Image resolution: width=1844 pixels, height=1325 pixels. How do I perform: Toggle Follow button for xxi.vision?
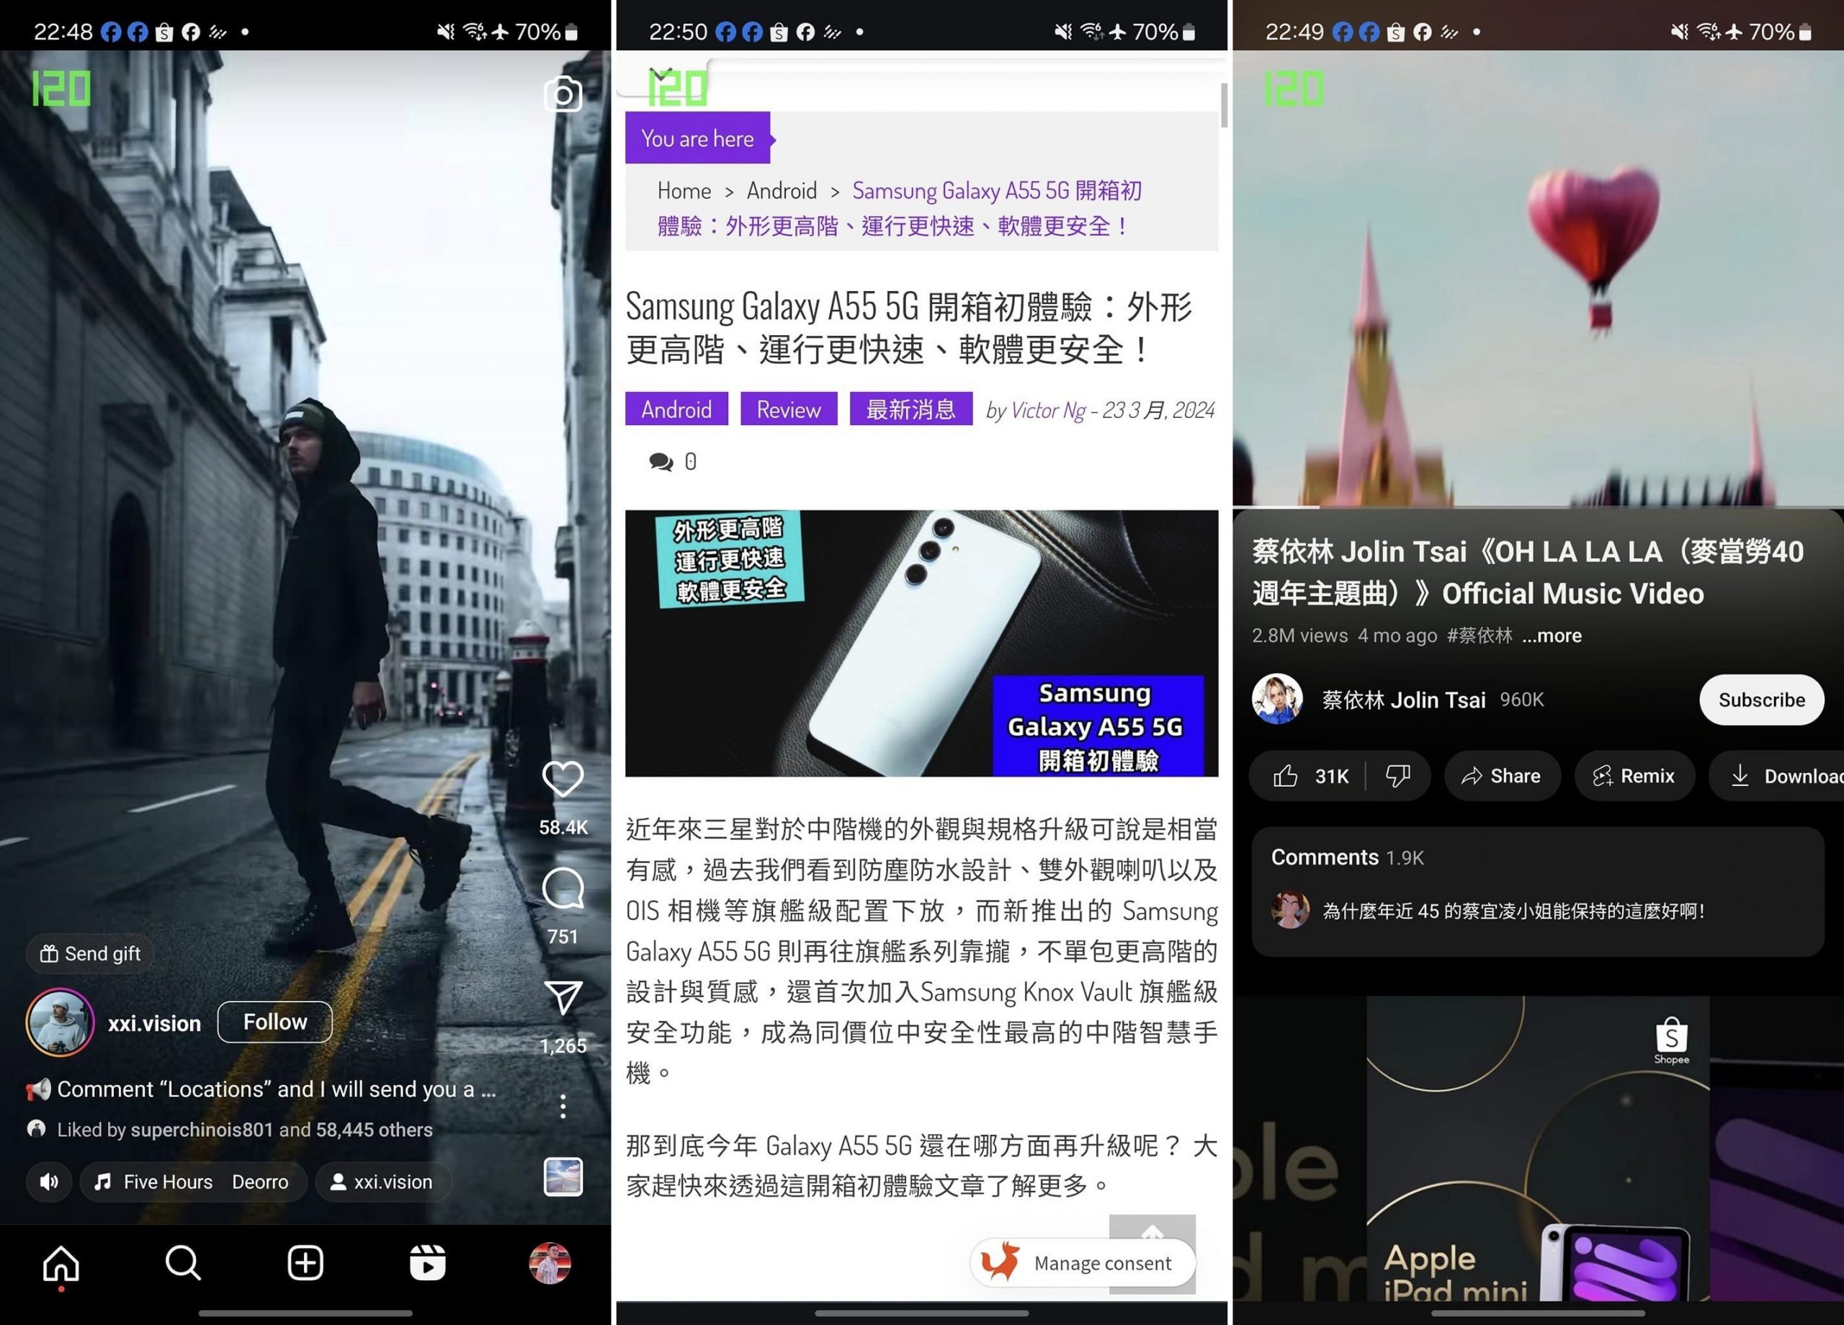point(277,1022)
